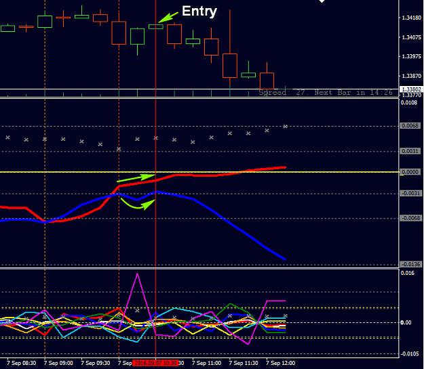Click the 1.34075 price axis label
This screenshot has height=369, width=424.
(x=412, y=37)
